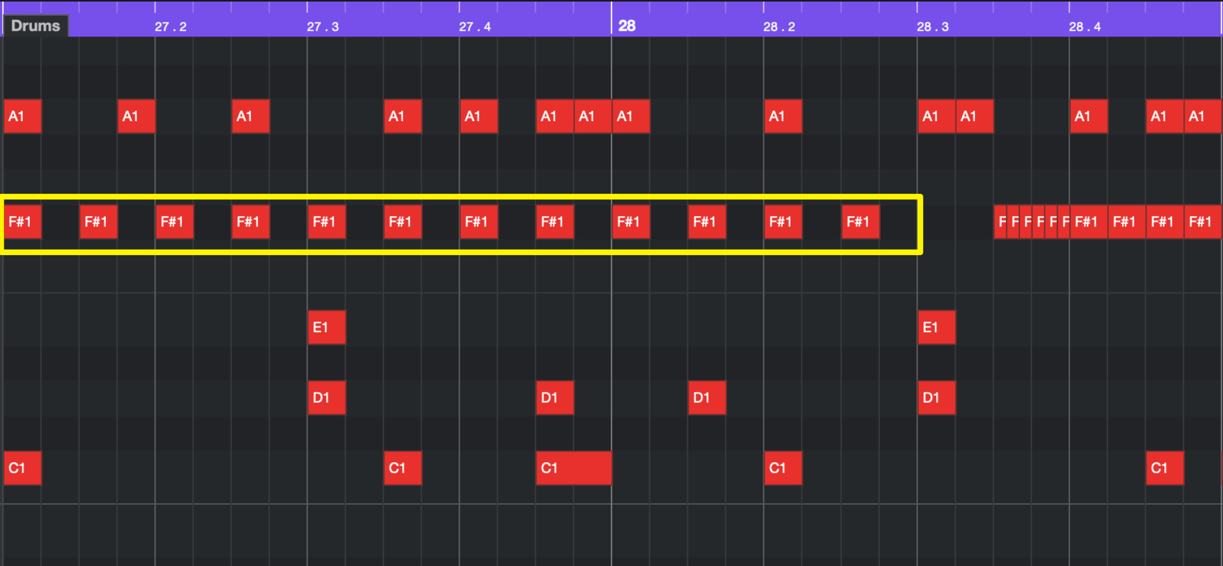This screenshot has height=566, width=1223.
Task: Select the A1 note at bar 28
Action: point(631,116)
